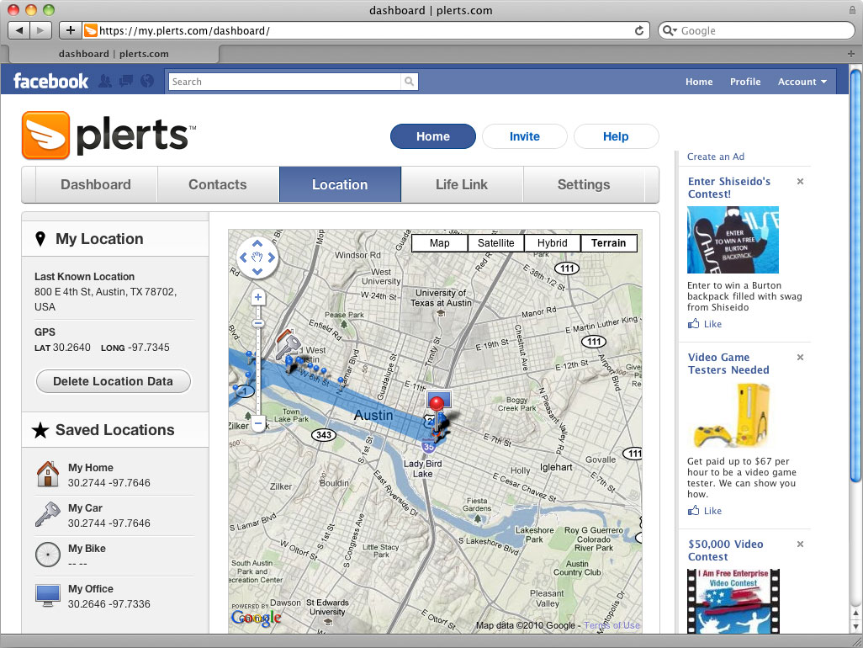Open $50,000 Video Contest ad link
This screenshot has width=863, height=648.
pos(725,550)
